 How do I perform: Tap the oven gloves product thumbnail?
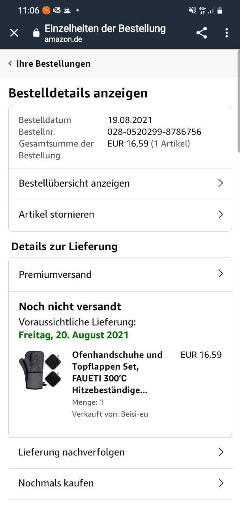point(40,370)
